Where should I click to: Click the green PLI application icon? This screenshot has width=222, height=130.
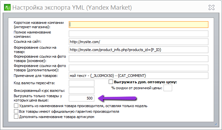tap(7, 7)
